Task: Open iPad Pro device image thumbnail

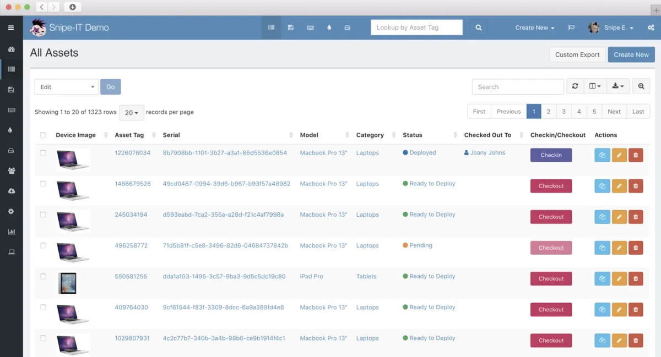Action: 67,283
